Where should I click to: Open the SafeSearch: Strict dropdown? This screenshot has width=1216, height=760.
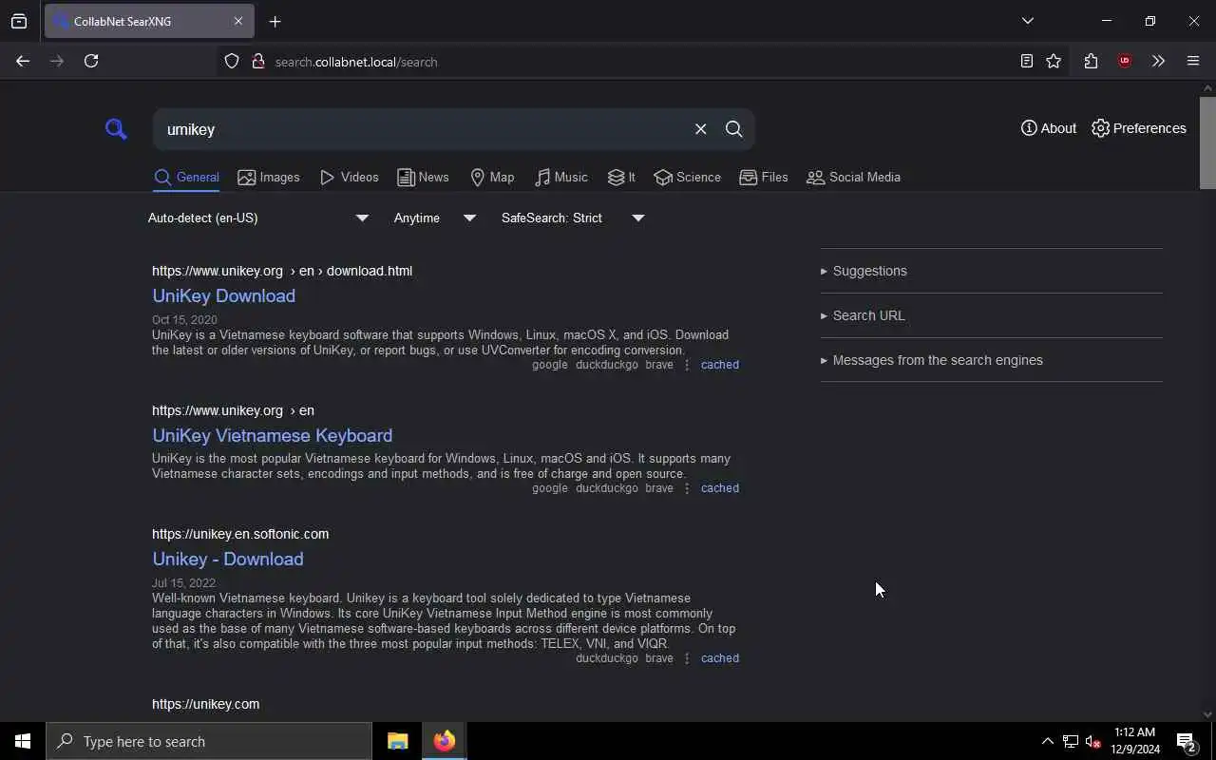tap(573, 218)
